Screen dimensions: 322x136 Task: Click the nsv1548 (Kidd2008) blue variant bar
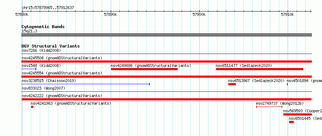click(29, 69)
